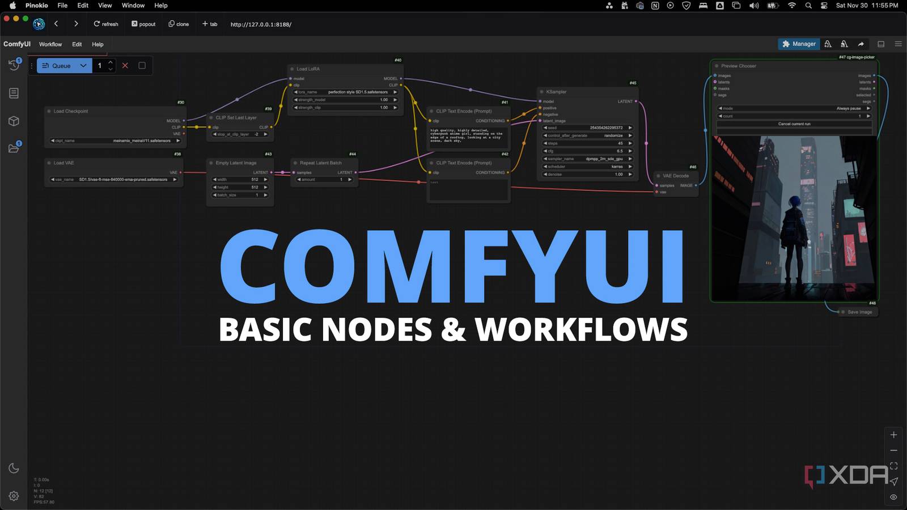The width and height of the screenshot is (907, 510).
Task: Open the Window menu in the macOS menu bar
Action: tap(133, 5)
